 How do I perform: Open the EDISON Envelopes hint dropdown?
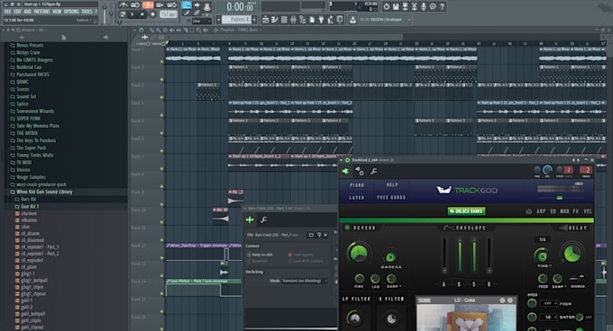(385, 20)
